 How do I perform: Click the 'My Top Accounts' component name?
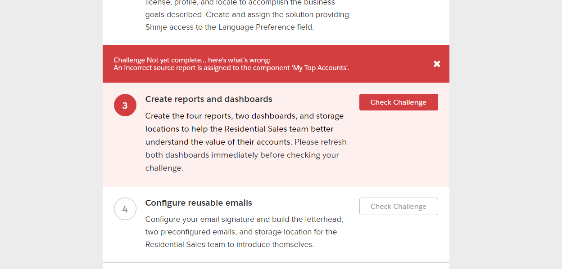coord(319,68)
